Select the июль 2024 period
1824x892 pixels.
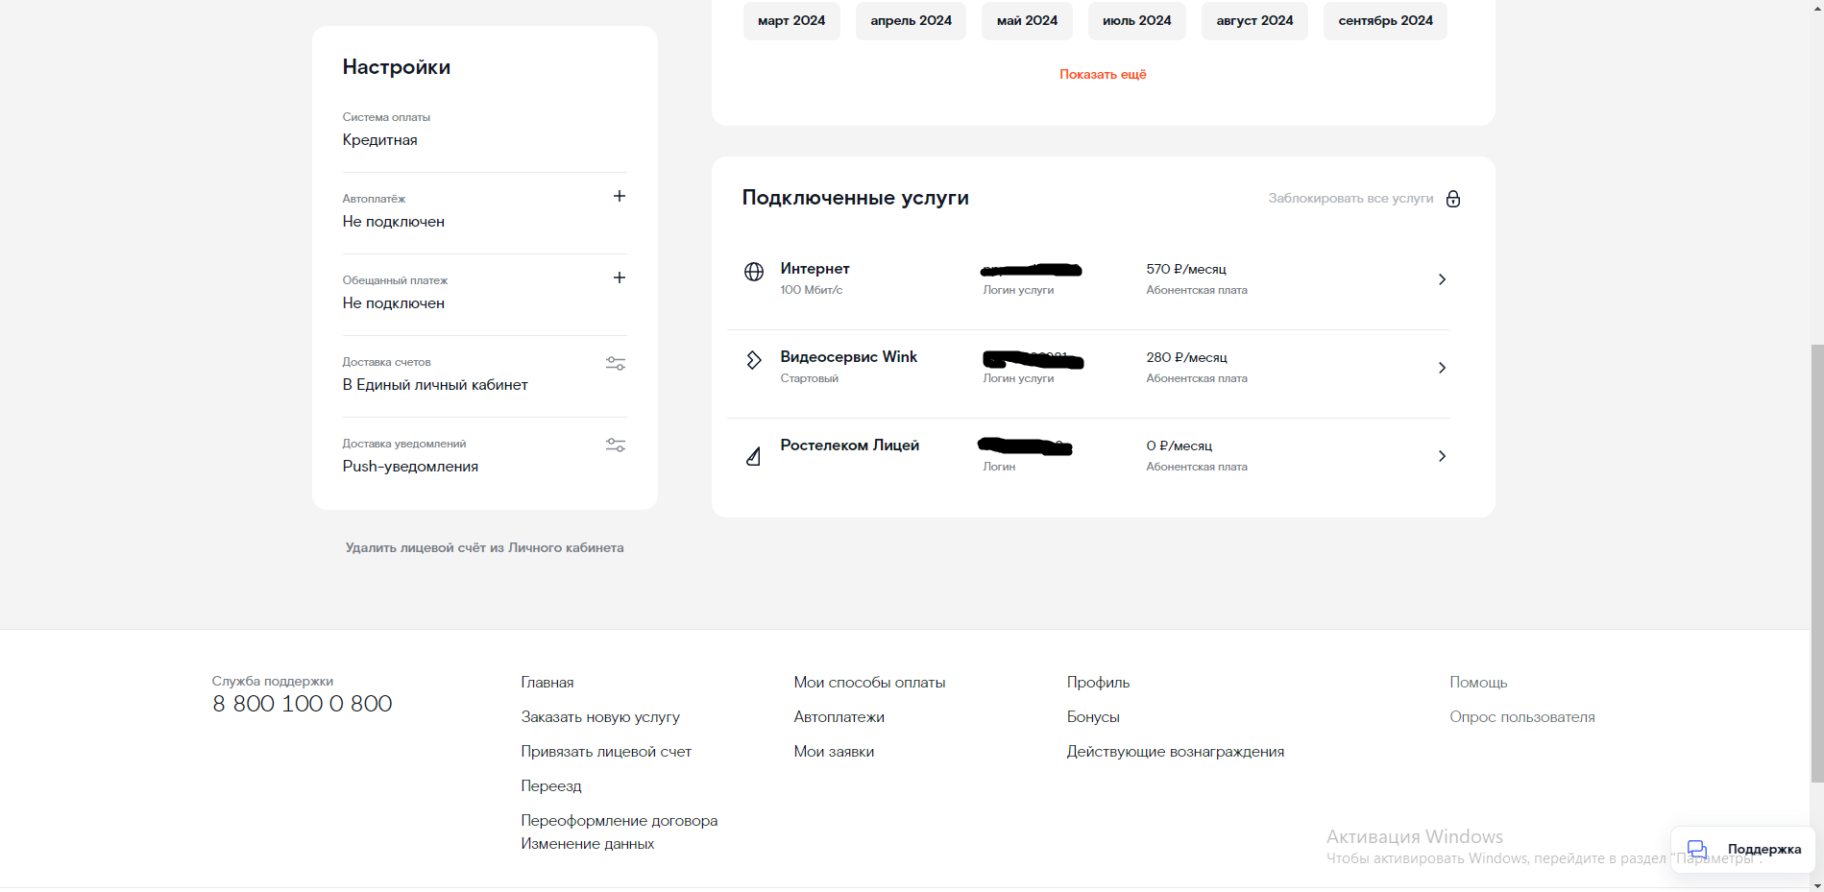[x=1136, y=20]
